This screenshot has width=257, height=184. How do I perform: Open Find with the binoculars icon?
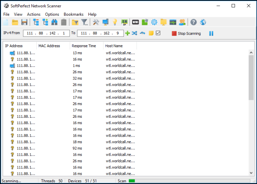click(55, 22)
